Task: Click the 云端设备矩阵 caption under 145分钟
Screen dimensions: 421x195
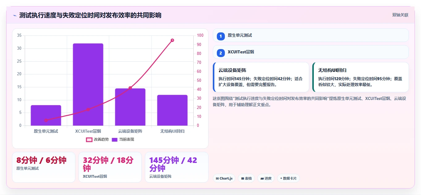Action: 160,176
